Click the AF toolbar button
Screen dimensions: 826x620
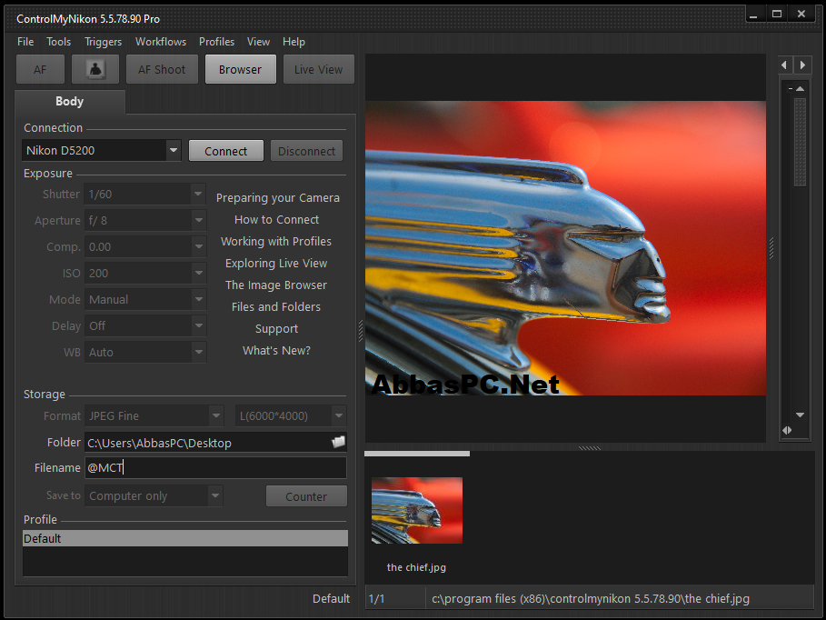coord(41,69)
